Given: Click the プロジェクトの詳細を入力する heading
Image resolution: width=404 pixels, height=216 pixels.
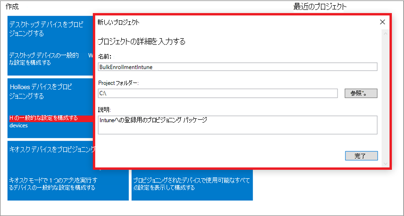Looking at the screenshot, I should pos(142,42).
